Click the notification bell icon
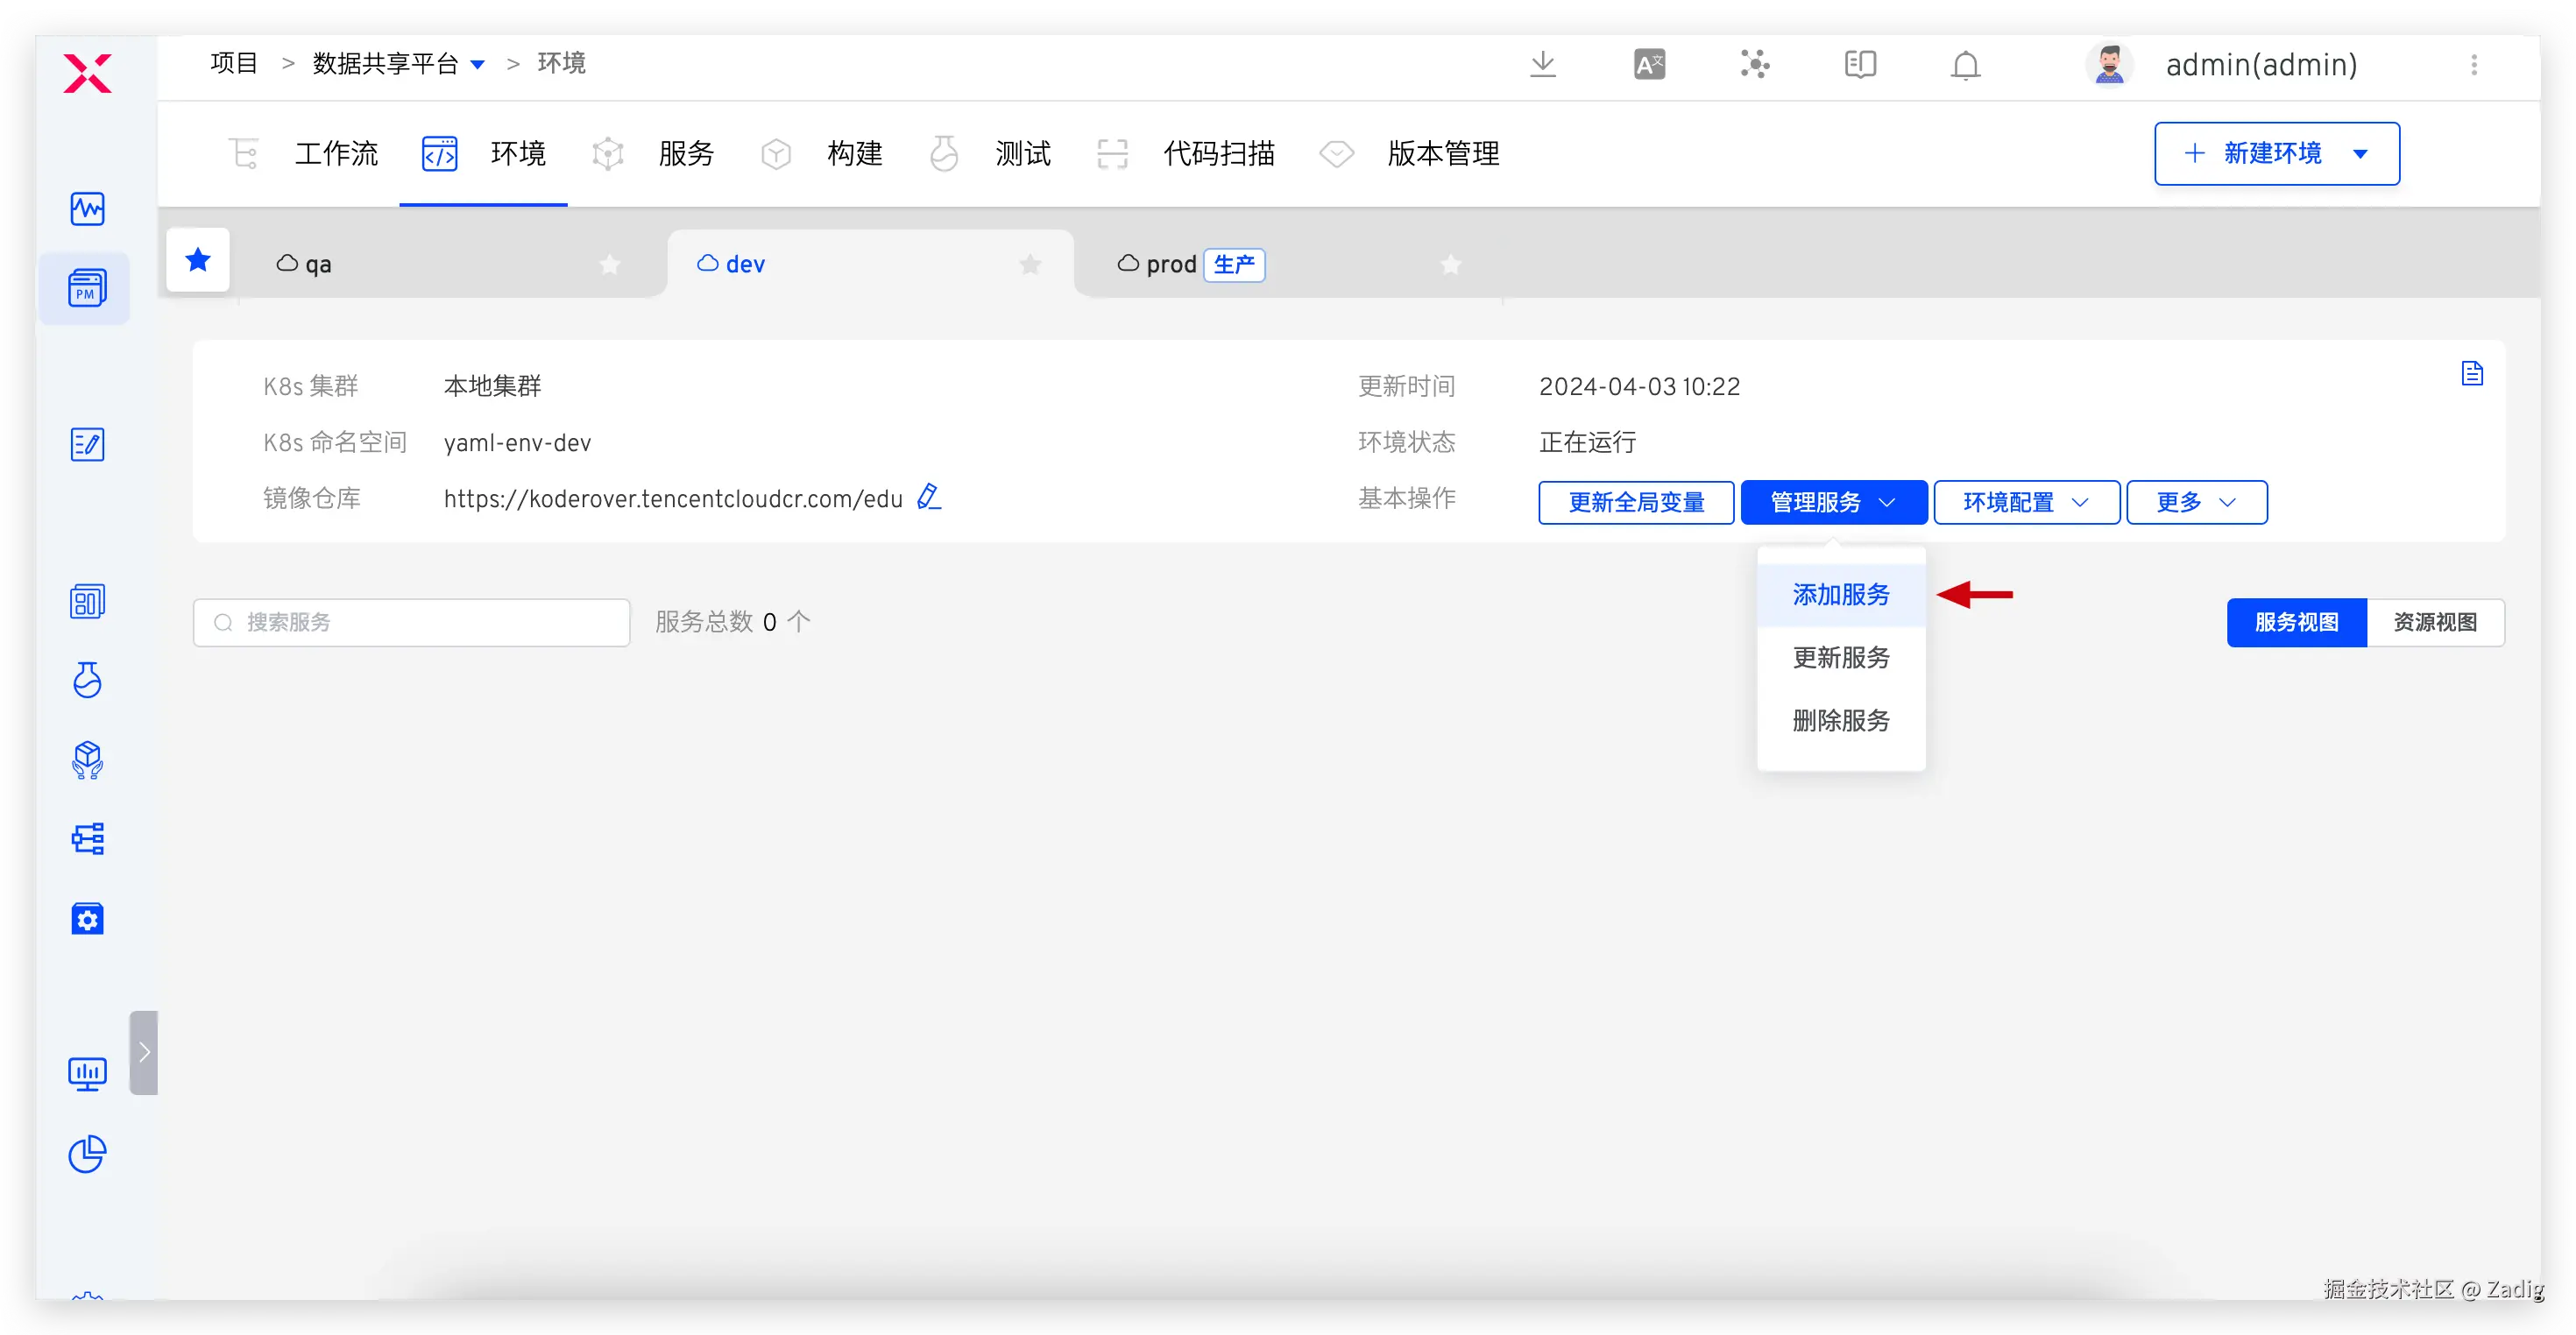Viewport: 2576px width, 1335px height. [1965, 65]
